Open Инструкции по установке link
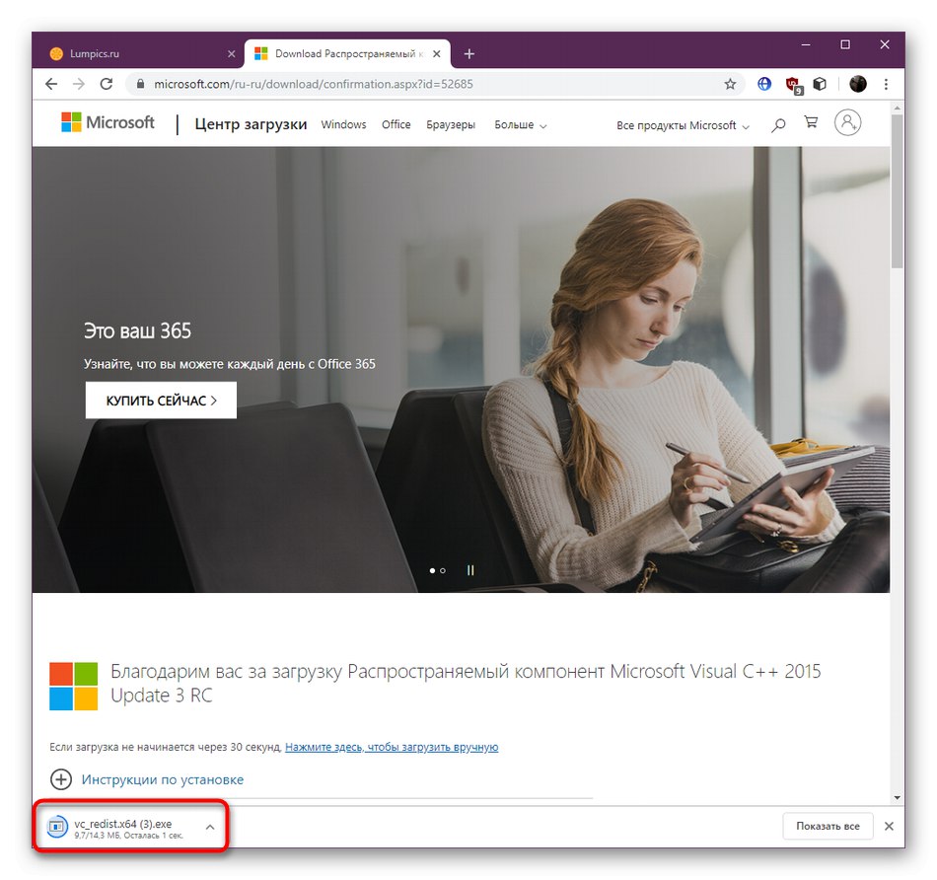This screenshot has height=880, width=937. tap(163, 779)
